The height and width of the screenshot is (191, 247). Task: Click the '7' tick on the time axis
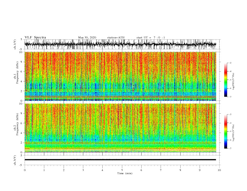tap(161, 170)
